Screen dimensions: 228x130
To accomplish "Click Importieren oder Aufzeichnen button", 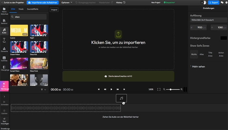I will click(x=43, y=3).
